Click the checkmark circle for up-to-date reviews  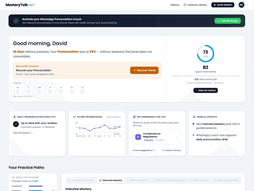pos(16,124)
